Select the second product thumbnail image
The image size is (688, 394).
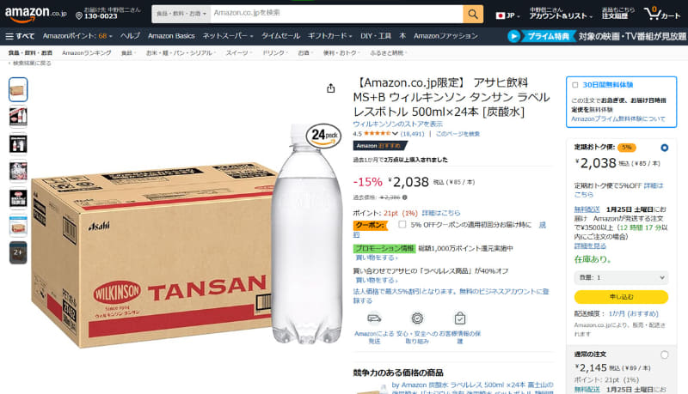point(18,117)
